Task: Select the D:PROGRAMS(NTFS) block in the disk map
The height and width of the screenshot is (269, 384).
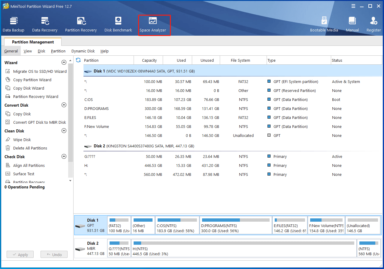Action: pyautogui.click(x=236, y=225)
